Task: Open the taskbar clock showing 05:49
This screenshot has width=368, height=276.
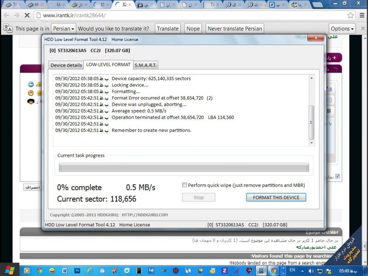Action: click(348, 271)
